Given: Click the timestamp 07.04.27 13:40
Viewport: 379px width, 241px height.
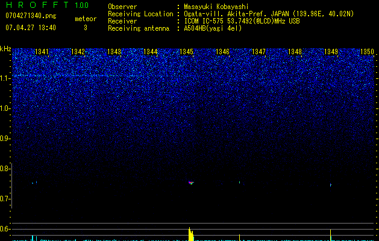Looking at the screenshot, I should [31, 28].
